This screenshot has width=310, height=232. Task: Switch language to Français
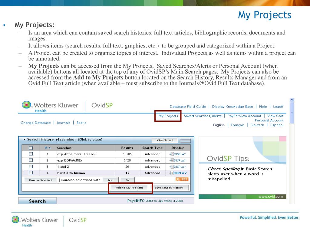pyautogui.click(x=237, y=125)
